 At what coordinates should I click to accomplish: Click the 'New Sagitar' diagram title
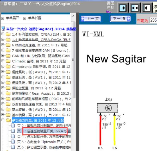point(116,59)
